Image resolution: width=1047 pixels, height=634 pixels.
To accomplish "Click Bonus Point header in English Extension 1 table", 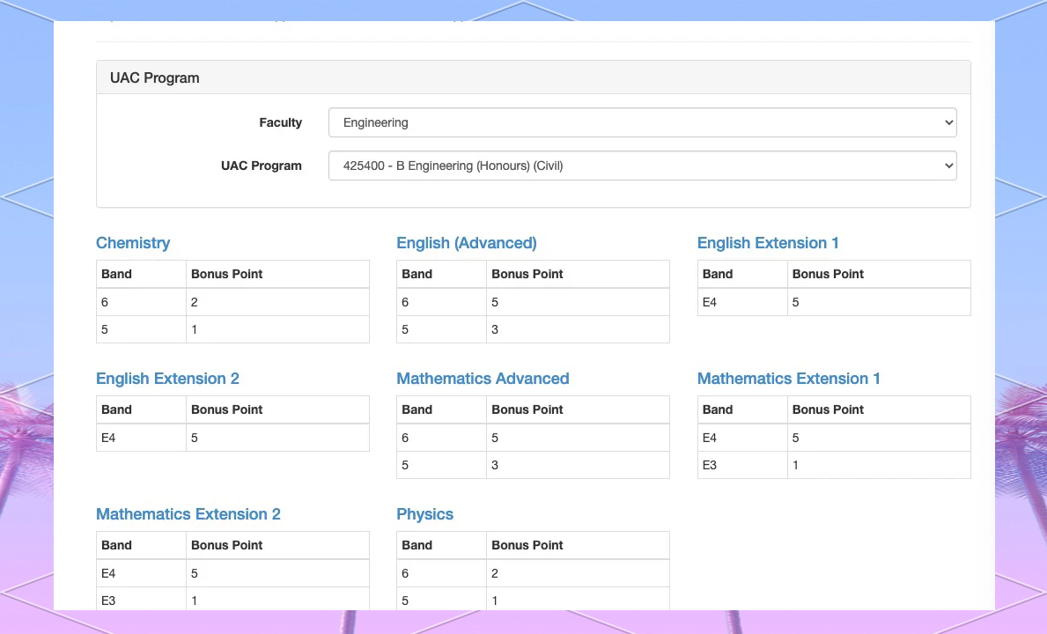I will click(x=828, y=274).
